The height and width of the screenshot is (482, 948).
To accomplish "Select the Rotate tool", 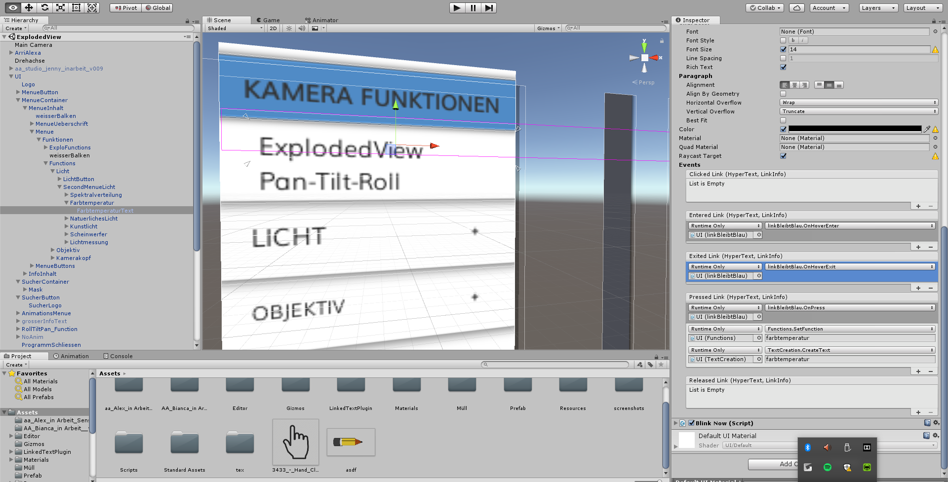I will (x=44, y=8).
